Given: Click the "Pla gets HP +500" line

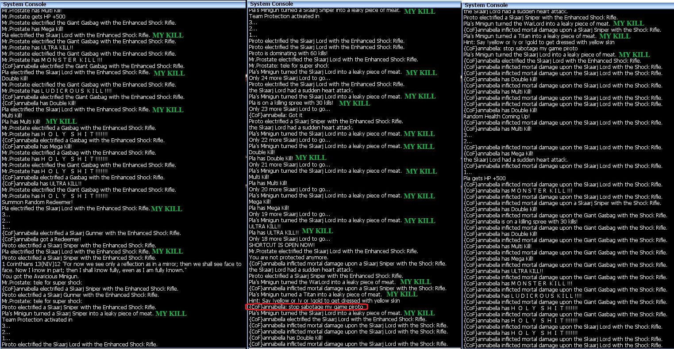Looking at the screenshot, I should (x=484, y=178).
